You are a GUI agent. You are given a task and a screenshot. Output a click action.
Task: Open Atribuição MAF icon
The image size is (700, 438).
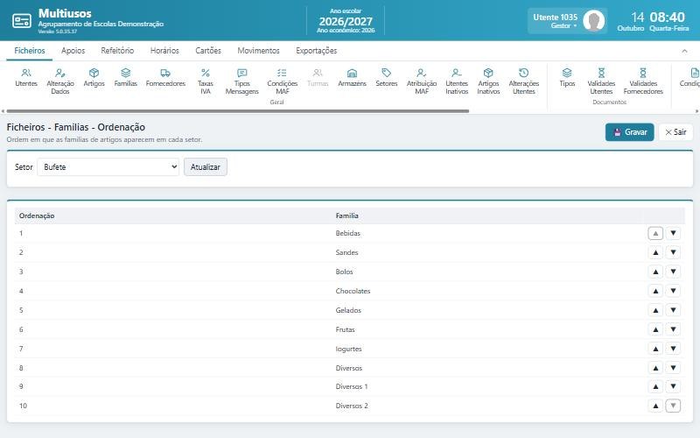[422, 81]
